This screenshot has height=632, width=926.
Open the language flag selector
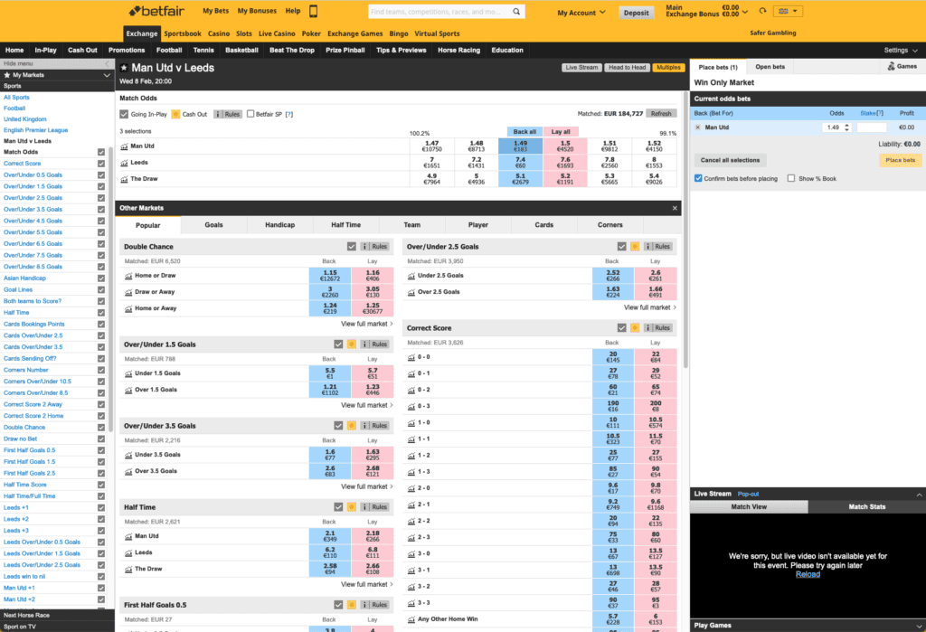(x=788, y=11)
